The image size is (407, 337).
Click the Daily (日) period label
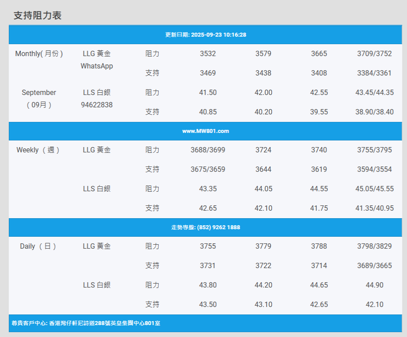(x=39, y=246)
